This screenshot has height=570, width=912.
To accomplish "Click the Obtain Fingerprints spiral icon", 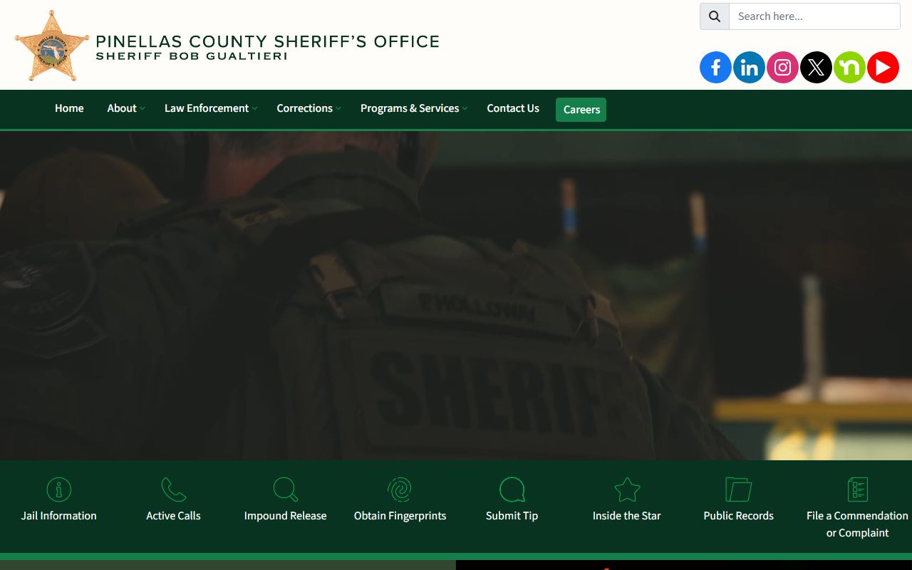I will point(400,489).
